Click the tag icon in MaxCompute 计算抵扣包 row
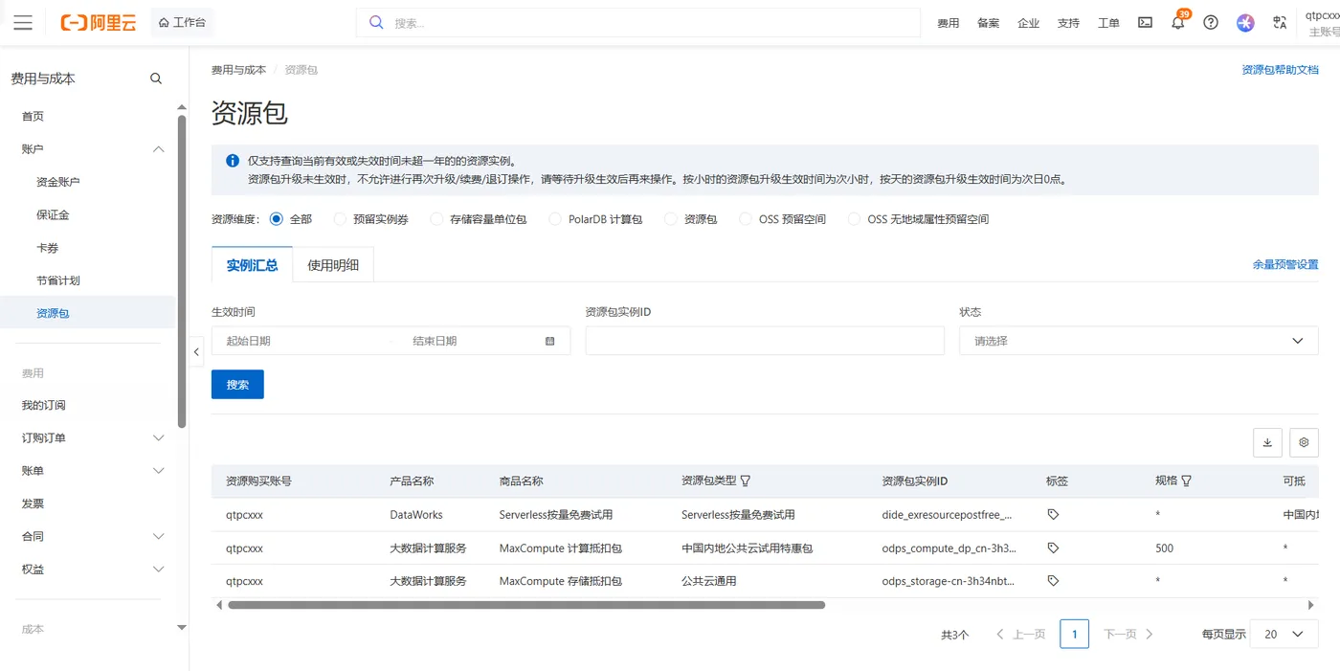This screenshot has width=1340, height=671. 1053,548
